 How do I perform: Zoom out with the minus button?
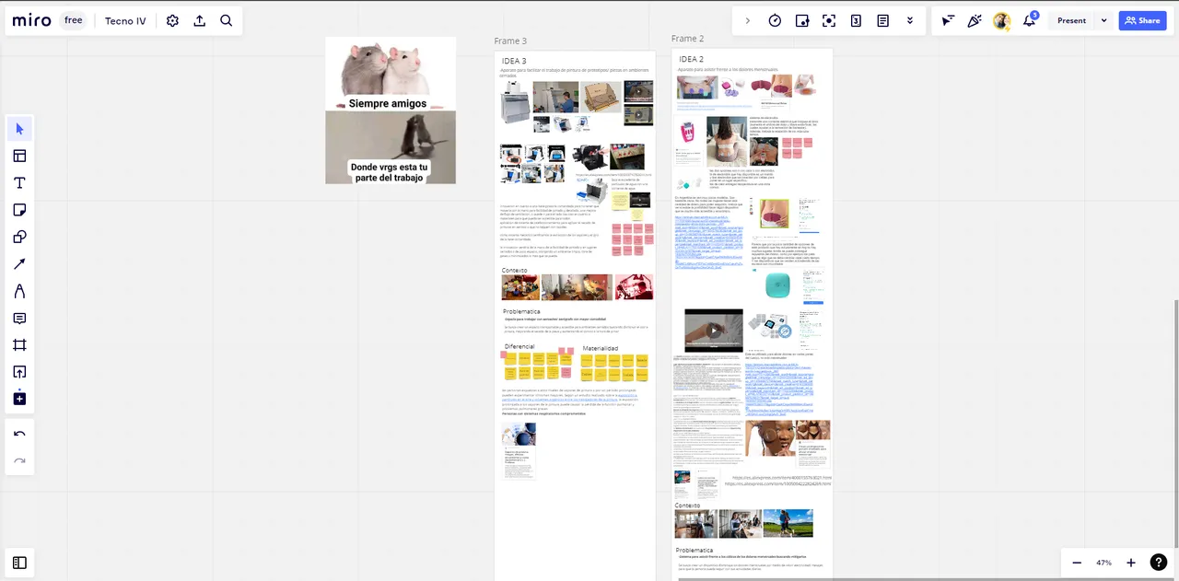point(1077,563)
